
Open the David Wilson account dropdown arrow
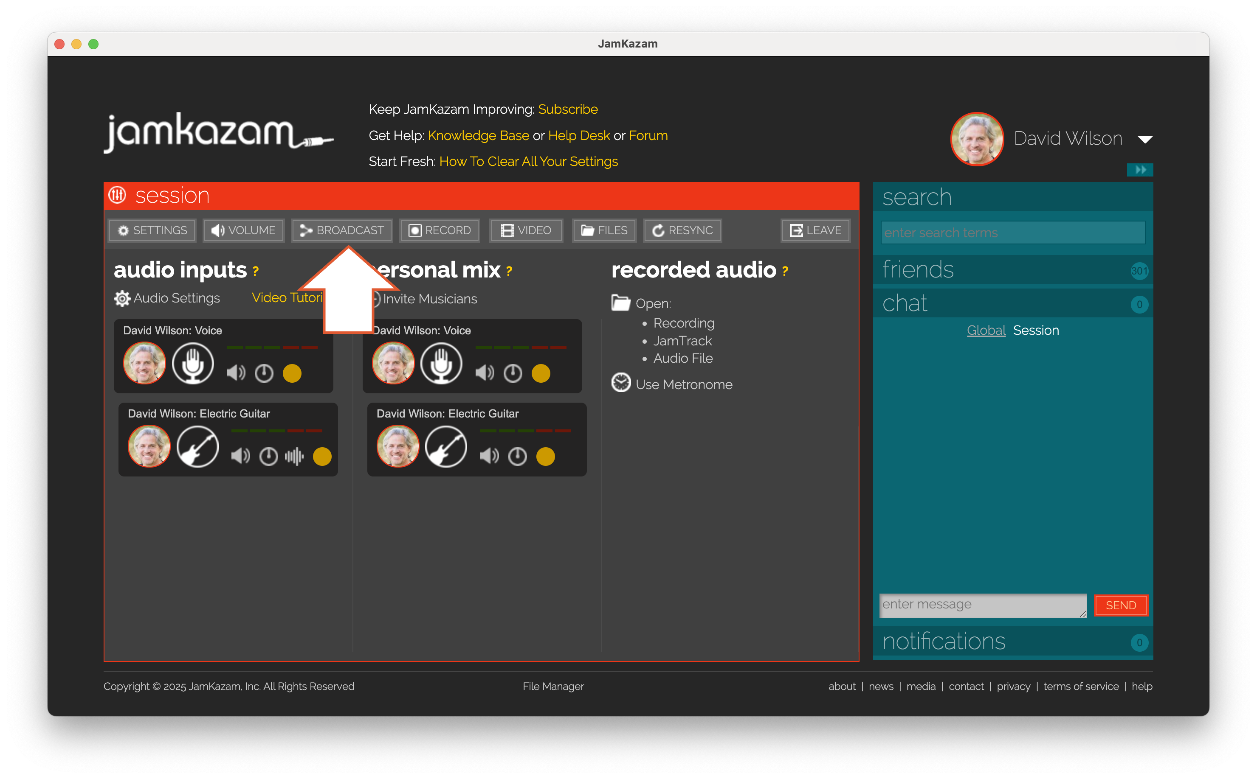1144,140
